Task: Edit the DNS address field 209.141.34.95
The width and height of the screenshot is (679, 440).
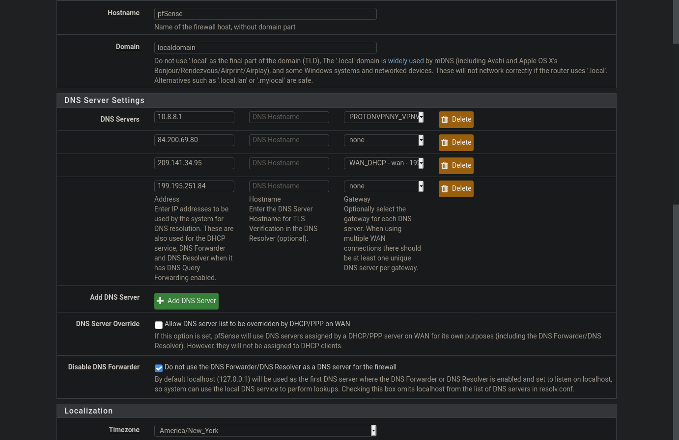Action: point(194,163)
